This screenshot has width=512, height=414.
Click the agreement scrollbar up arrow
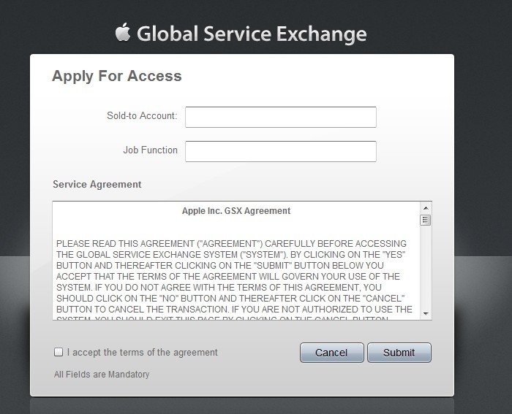click(426, 208)
